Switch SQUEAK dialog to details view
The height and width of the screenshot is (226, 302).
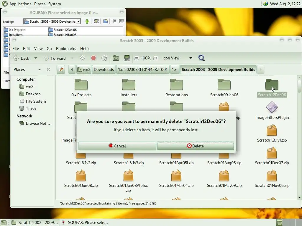121,21
